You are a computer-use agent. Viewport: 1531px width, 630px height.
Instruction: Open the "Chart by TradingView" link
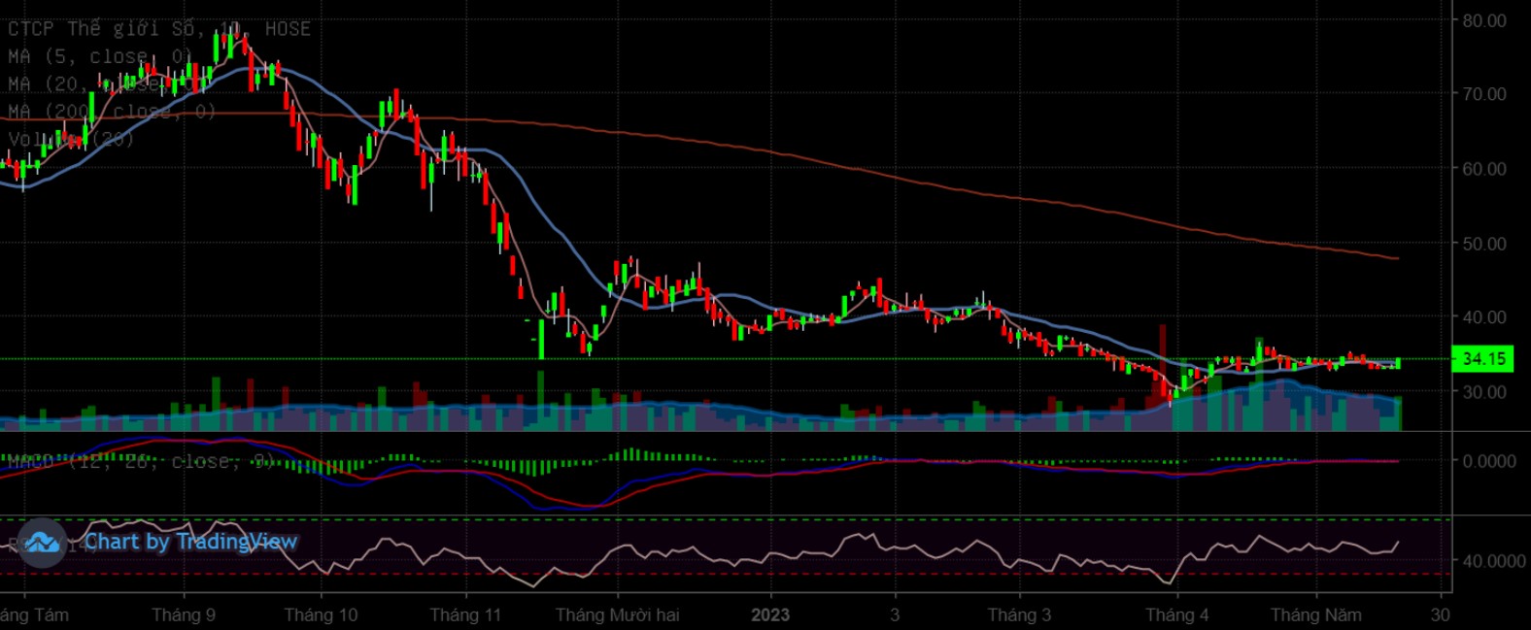pyautogui.click(x=189, y=542)
